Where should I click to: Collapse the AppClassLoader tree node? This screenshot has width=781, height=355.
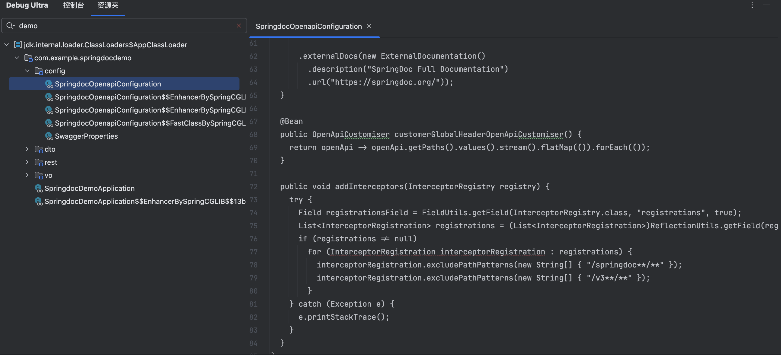(x=7, y=45)
